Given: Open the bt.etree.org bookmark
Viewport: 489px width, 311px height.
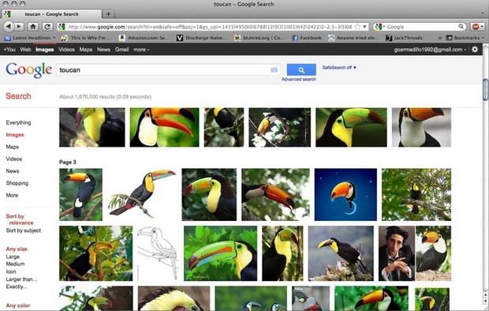Looking at the screenshot, I should 259,38.
